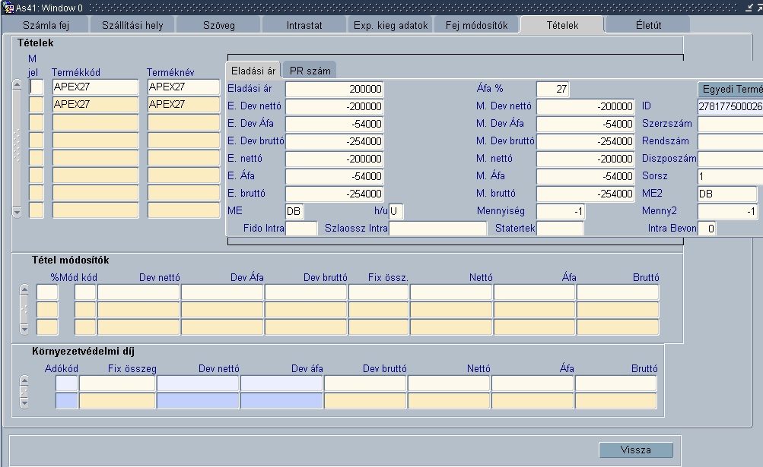Click first Tétel módosítók Bruttó field
This screenshot has width=763, height=467.
618,292
